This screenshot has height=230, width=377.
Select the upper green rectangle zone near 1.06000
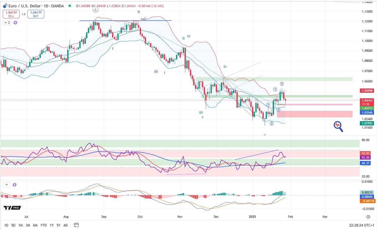[x=274, y=79]
